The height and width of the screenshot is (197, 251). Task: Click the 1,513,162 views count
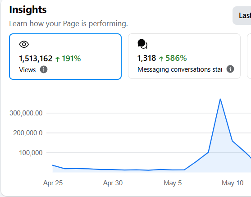point(36,59)
